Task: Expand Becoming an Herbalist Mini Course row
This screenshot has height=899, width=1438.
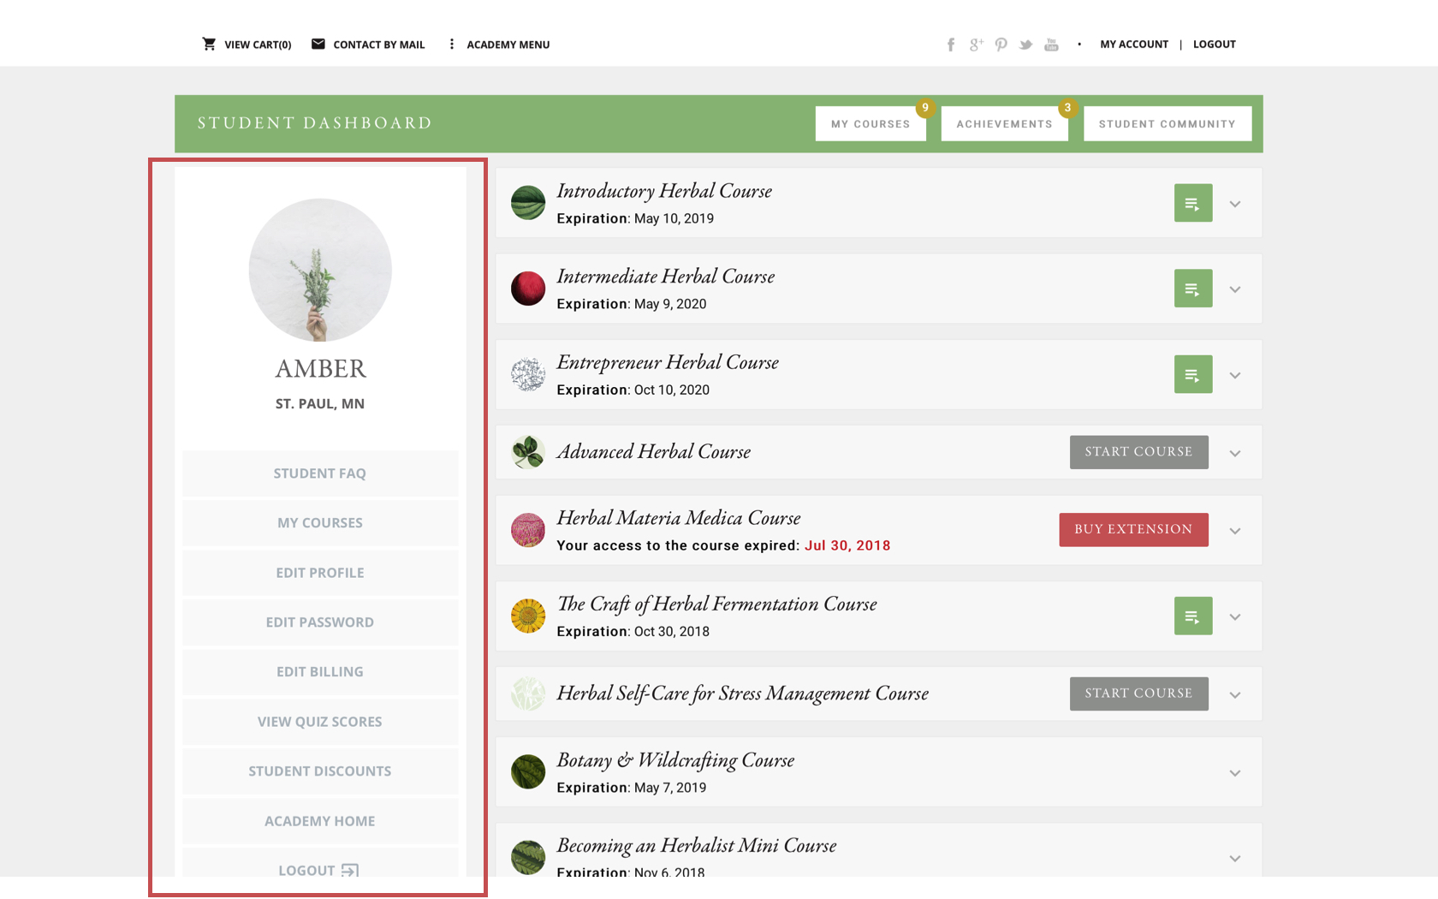Action: coord(1235,858)
